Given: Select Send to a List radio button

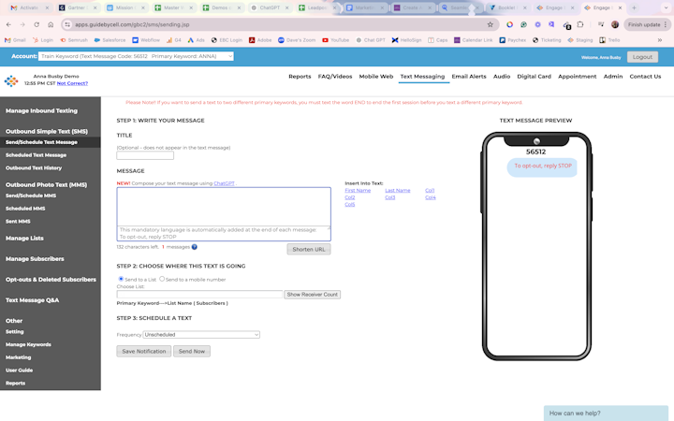Looking at the screenshot, I should (x=121, y=279).
